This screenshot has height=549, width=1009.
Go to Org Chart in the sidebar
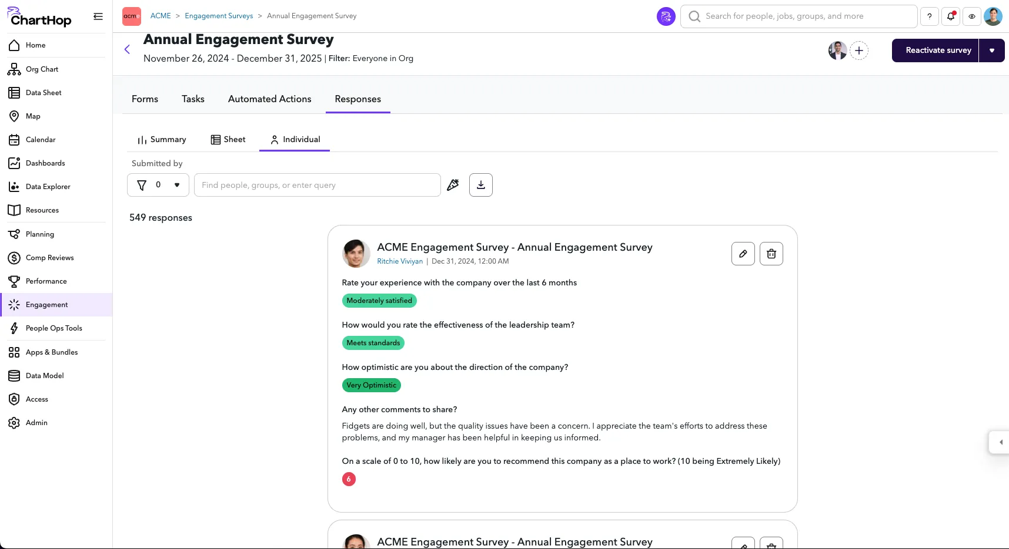click(x=56, y=69)
